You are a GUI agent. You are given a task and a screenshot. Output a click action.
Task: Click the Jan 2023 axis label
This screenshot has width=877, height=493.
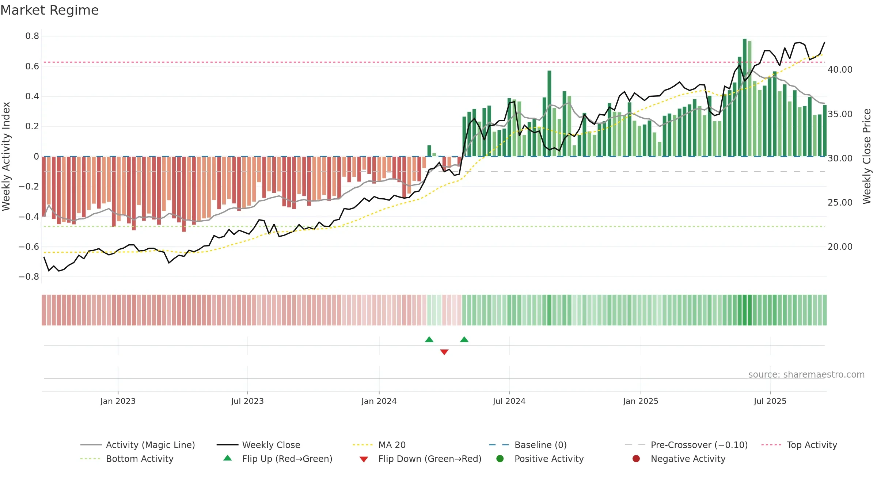pos(118,401)
